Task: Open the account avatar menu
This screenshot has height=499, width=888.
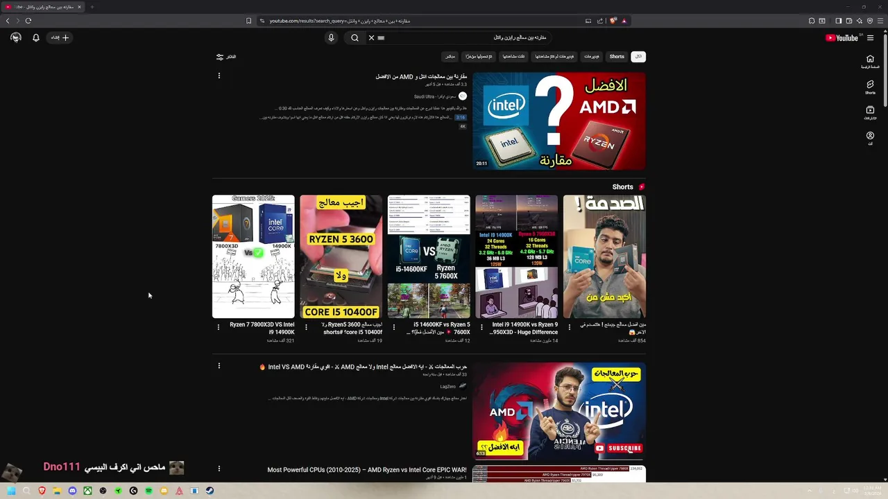Action: pos(16,38)
